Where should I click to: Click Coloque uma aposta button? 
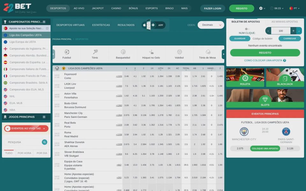point(265,149)
